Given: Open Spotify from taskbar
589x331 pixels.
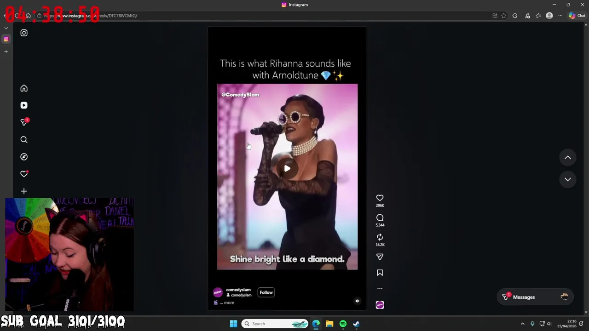Looking at the screenshot, I should [x=343, y=324].
